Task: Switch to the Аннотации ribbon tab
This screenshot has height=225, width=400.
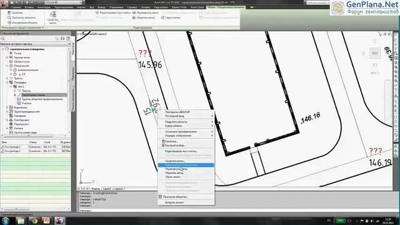Action: pyautogui.click(x=44, y=7)
